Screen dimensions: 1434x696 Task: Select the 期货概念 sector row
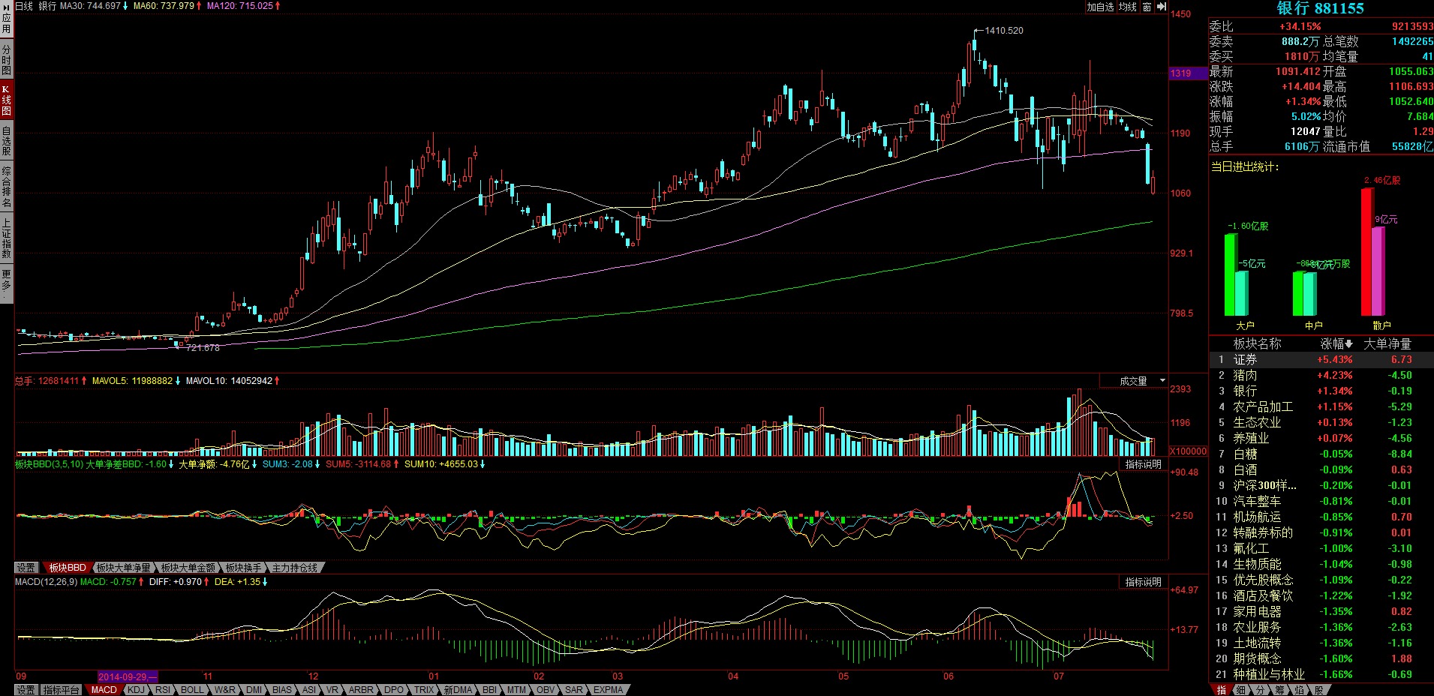click(1321, 659)
